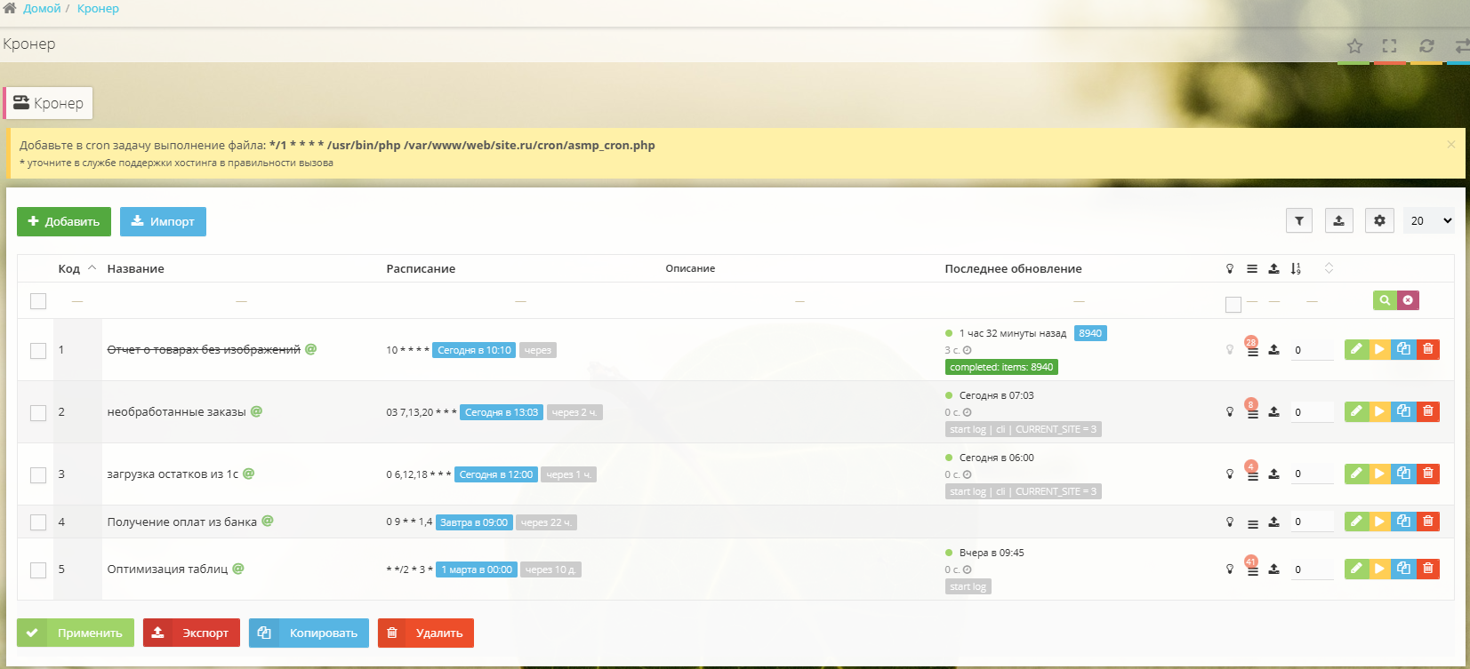Click the up/down sort arrows in header
The height and width of the screenshot is (669, 1470).
coord(1329,268)
